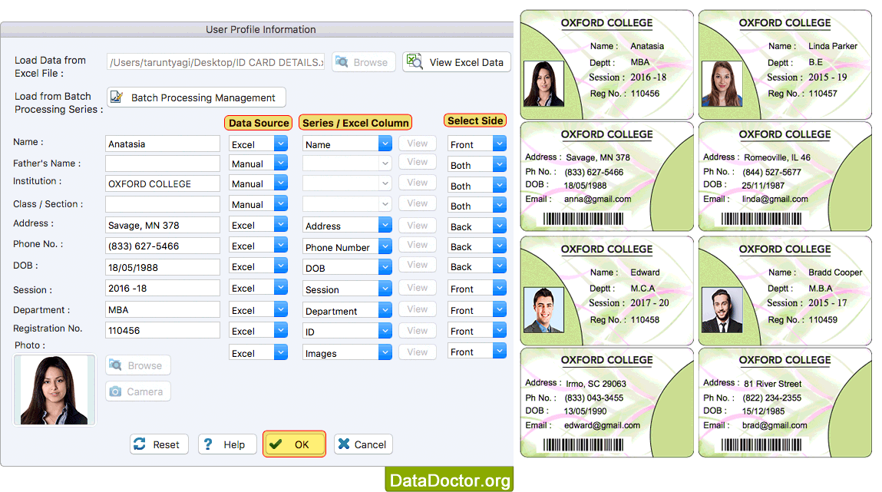The height and width of the screenshot is (492, 882).
Task: Click the Phone No. field (833) 627-5466
Action: [163, 246]
